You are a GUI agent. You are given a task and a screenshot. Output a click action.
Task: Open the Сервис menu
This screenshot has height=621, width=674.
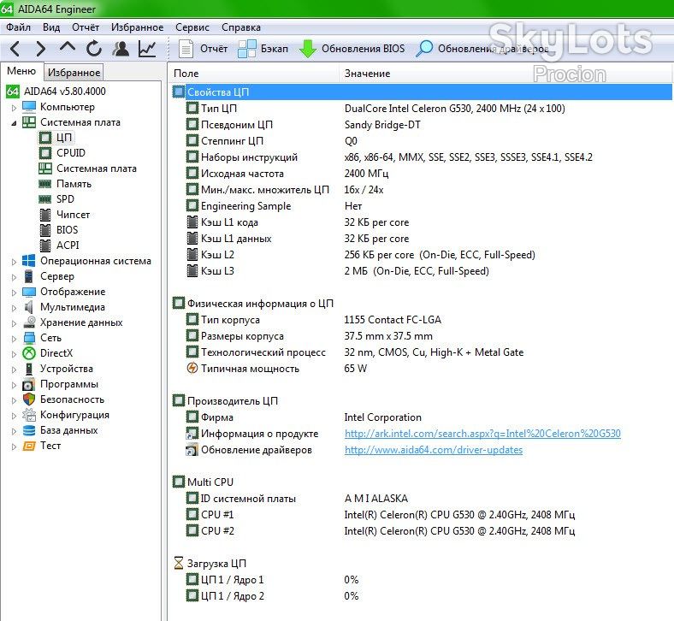192,27
